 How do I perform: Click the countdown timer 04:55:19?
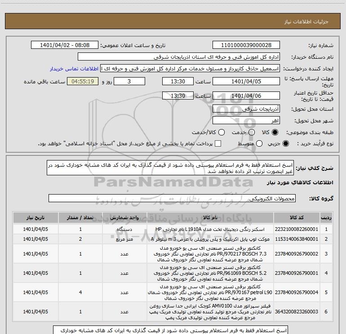(x=83, y=81)
